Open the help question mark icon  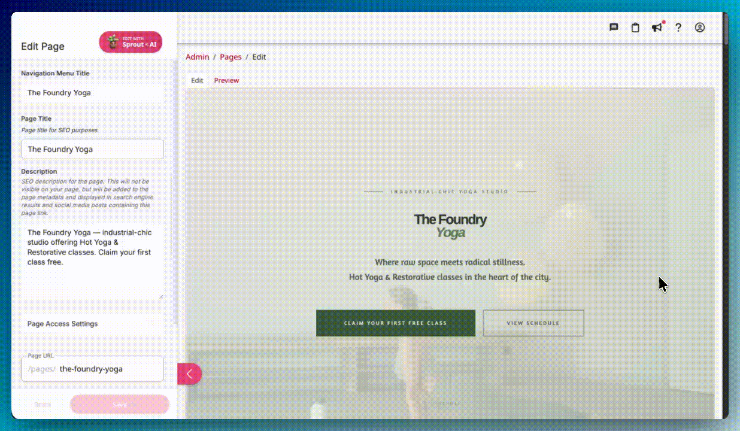(678, 28)
